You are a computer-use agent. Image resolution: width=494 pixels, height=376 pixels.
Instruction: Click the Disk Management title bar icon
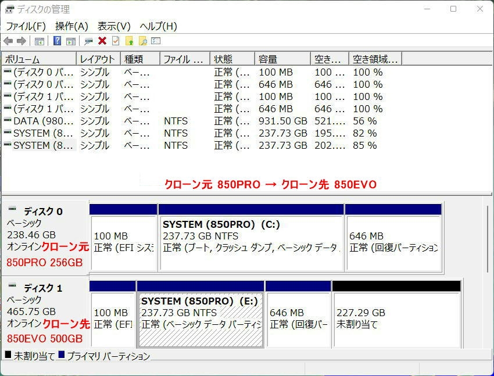click(x=9, y=9)
